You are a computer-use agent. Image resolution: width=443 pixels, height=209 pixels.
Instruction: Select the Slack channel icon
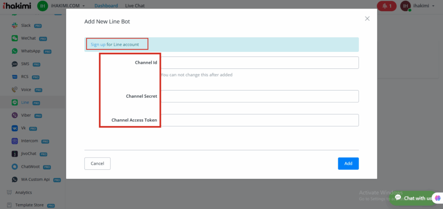15,26
